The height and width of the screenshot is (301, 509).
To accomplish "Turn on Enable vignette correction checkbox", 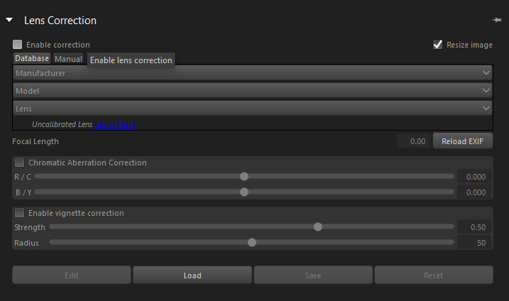I will click(x=19, y=212).
